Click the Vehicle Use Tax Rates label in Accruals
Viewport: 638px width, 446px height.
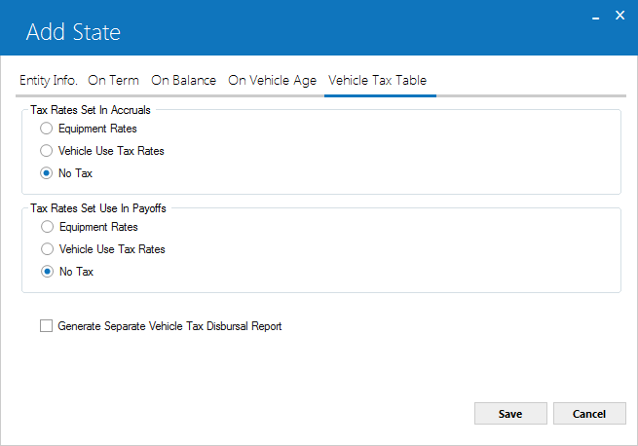[x=111, y=151]
